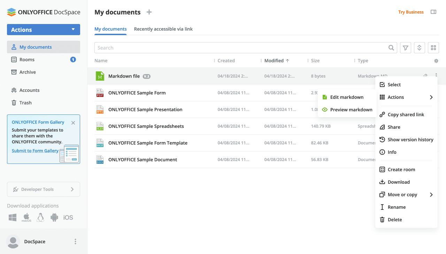Download the Windows desktop application

click(x=13, y=217)
